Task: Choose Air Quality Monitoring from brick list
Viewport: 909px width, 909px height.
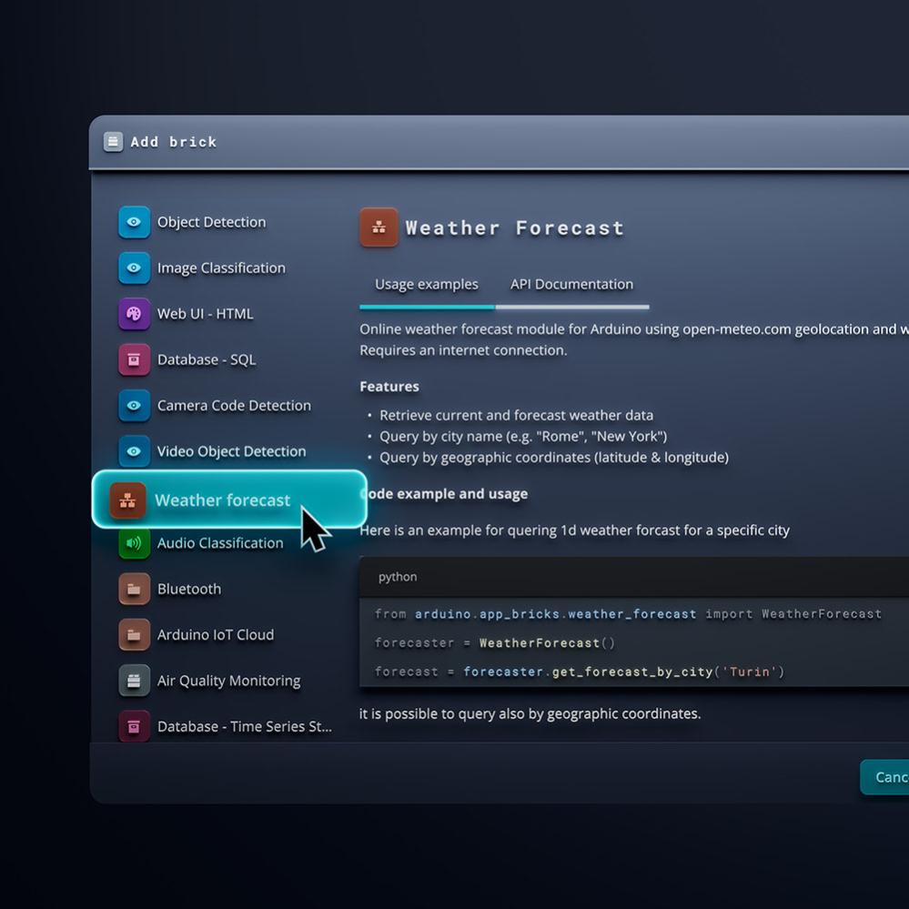Action: click(x=228, y=681)
